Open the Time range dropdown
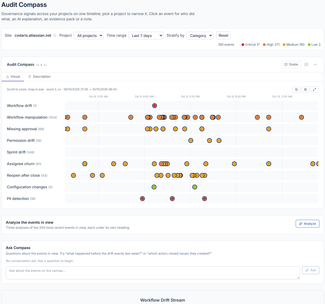The width and height of the screenshot is (325, 304). coord(146,36)
